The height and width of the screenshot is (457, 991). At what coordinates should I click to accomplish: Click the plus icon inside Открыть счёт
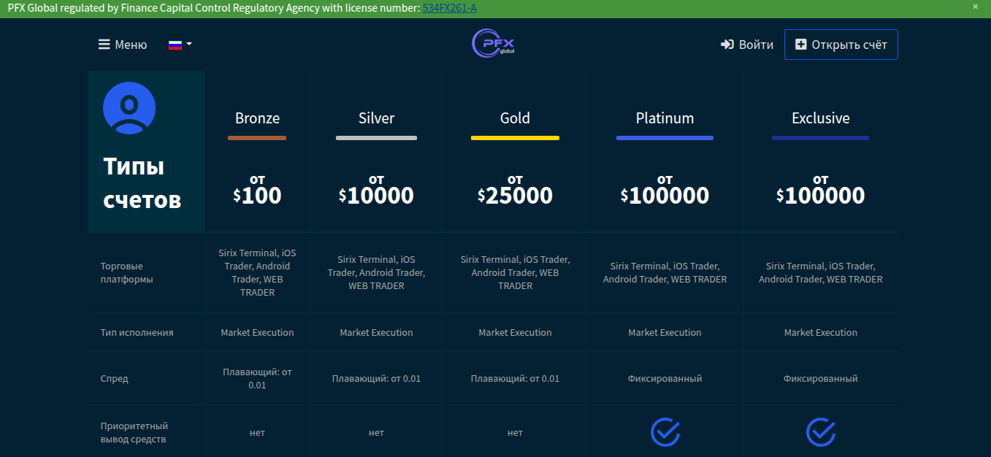tap(802, 44)
